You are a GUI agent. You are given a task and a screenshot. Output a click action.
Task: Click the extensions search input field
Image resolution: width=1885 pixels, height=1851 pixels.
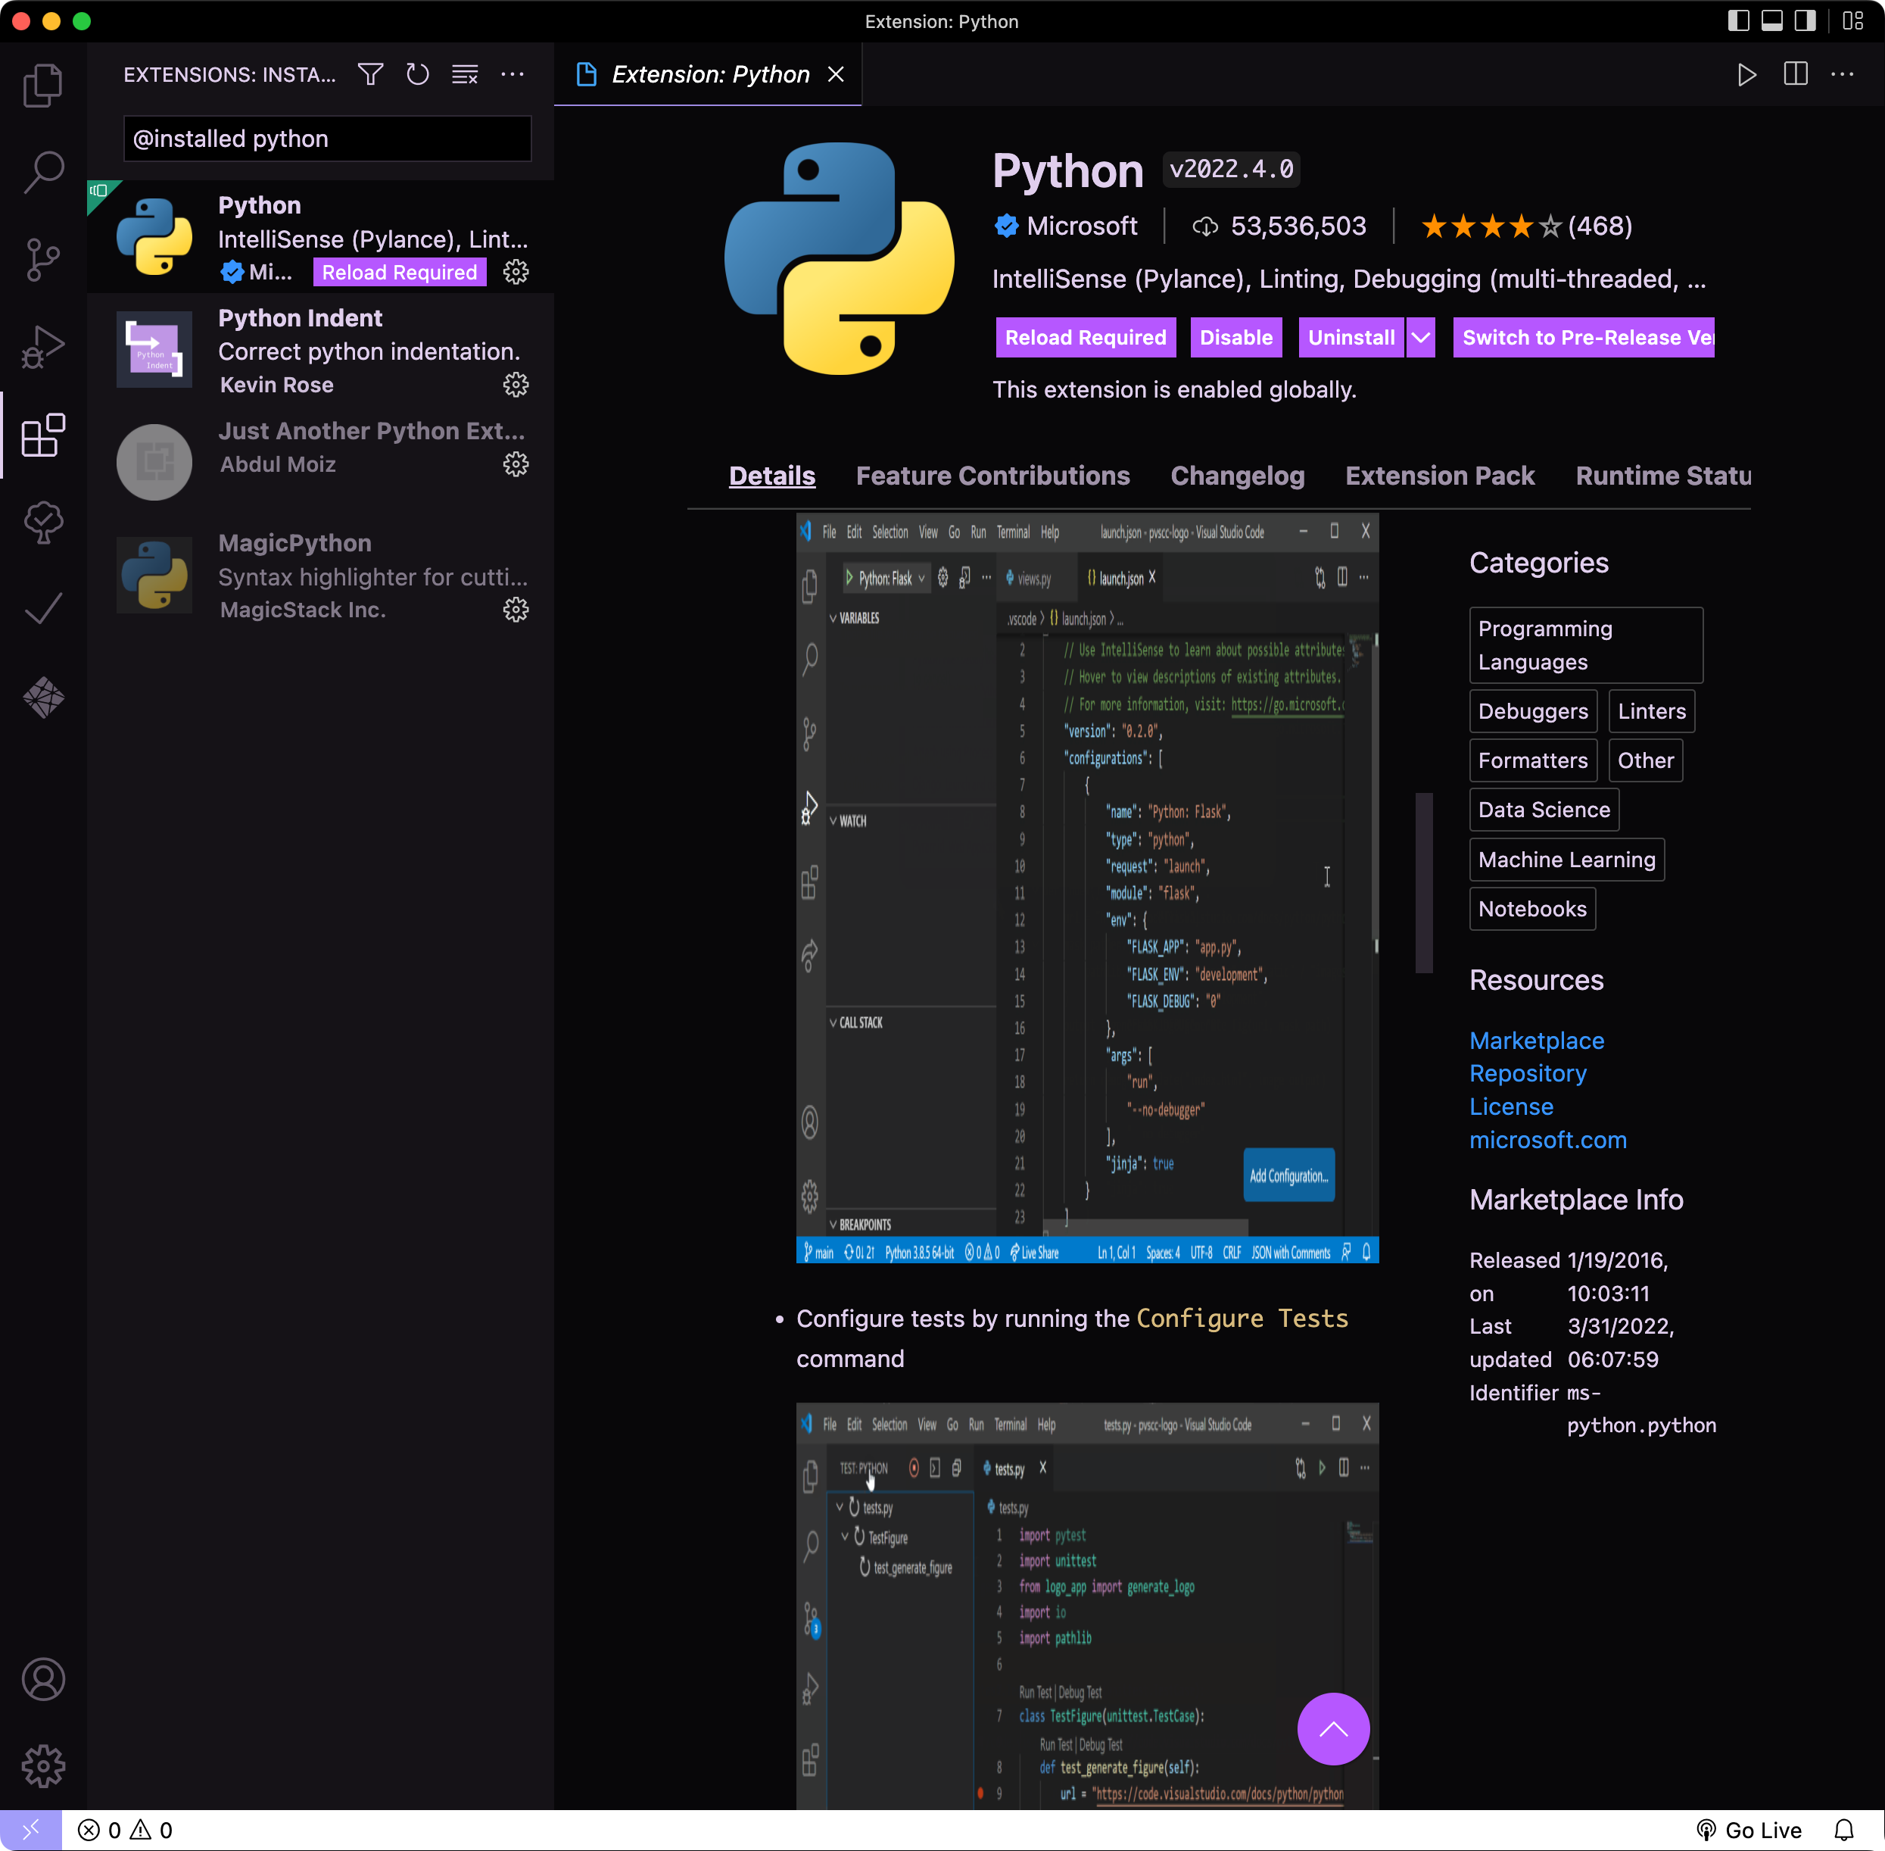click(328, 139)
